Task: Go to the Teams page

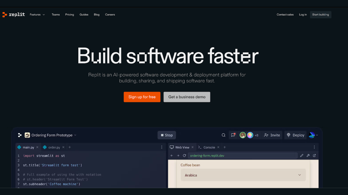Action: click(56, 15)
